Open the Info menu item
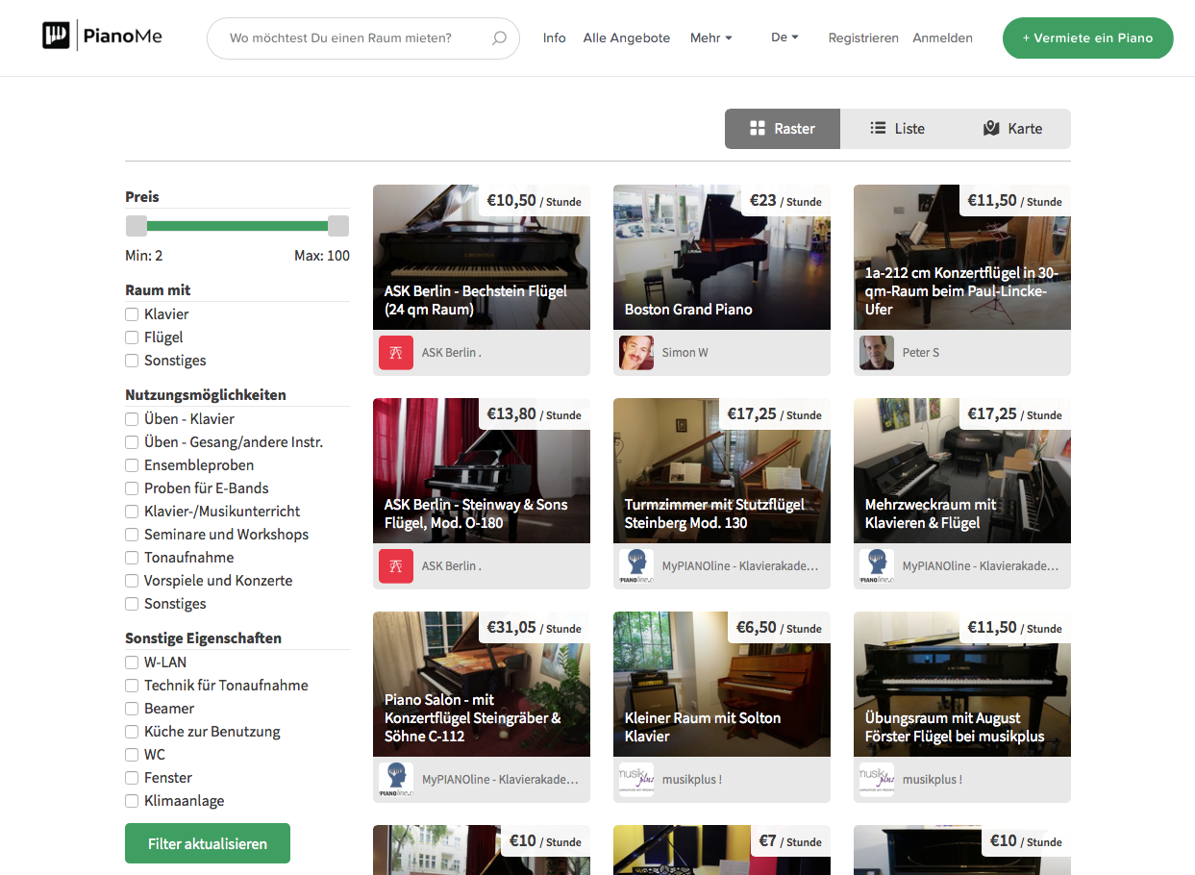The image size is (1195, 875). pyautogui.click(x=555, y=38)
